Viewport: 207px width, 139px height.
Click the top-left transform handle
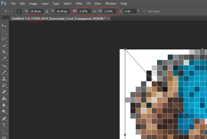pyautogui.click(x=125, y=49)
